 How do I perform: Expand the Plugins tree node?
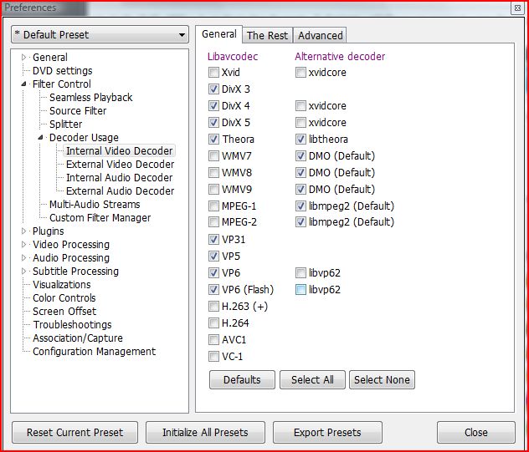click(24, 231)
